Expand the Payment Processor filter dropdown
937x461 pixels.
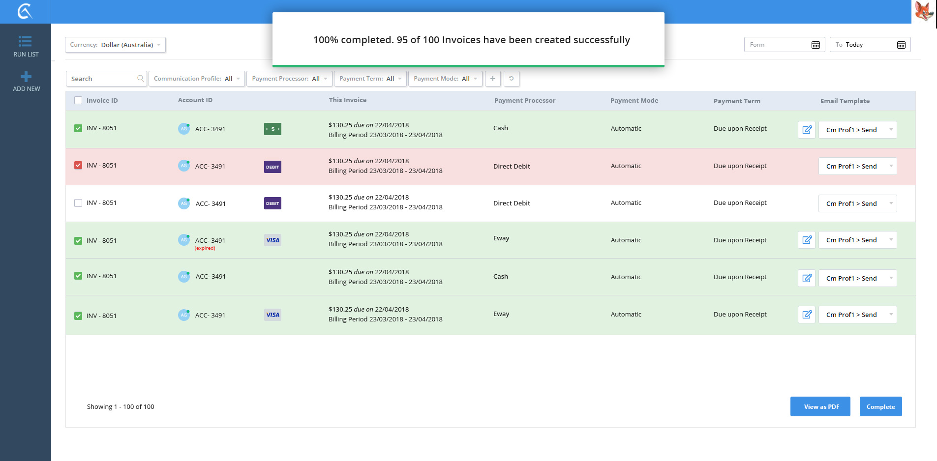pyautogui.click(x=289, y=79)
